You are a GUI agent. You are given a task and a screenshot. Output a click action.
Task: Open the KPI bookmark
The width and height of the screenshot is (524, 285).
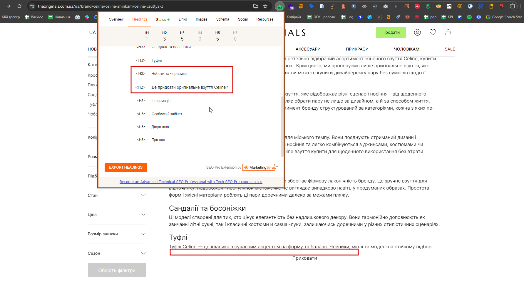coord(447,17)
